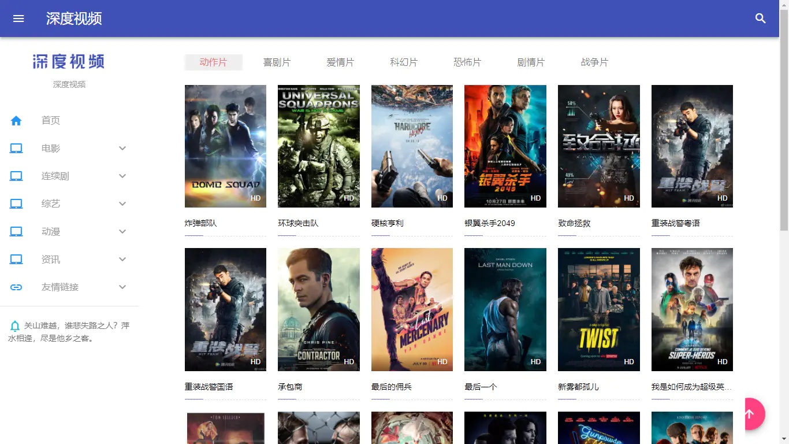Open the 恐怖片 tab

(467, 62)
